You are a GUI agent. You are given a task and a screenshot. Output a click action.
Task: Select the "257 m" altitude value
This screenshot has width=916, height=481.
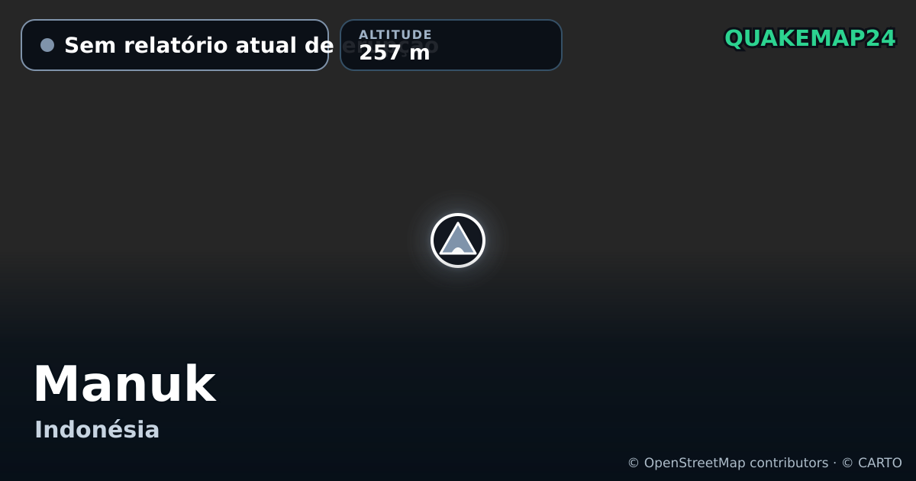tap(395, 53)
